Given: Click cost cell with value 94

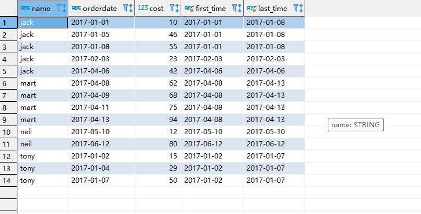Looking at the screenshot, I should (x=158, y=120).
